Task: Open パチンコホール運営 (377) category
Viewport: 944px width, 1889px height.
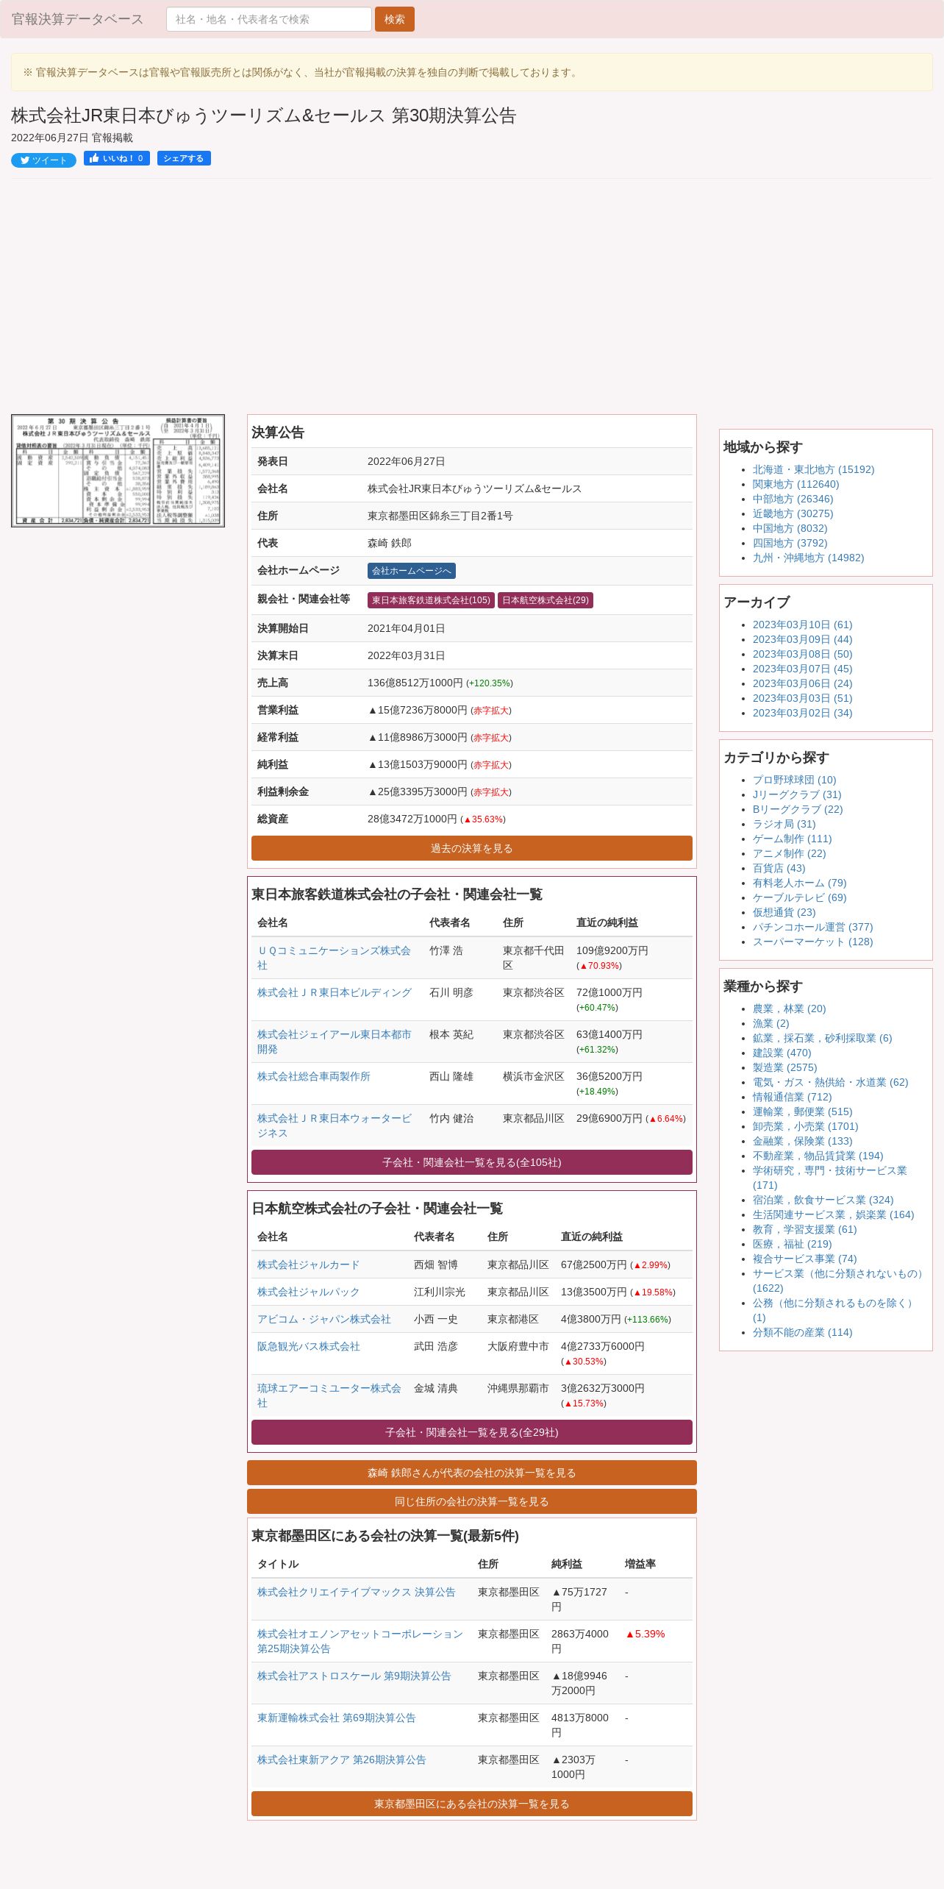Action: pos(812,927)
